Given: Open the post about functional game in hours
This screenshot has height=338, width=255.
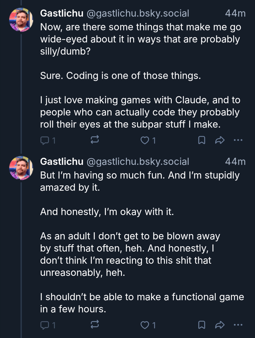Looking at the screenshot, I should coord(142,303).
